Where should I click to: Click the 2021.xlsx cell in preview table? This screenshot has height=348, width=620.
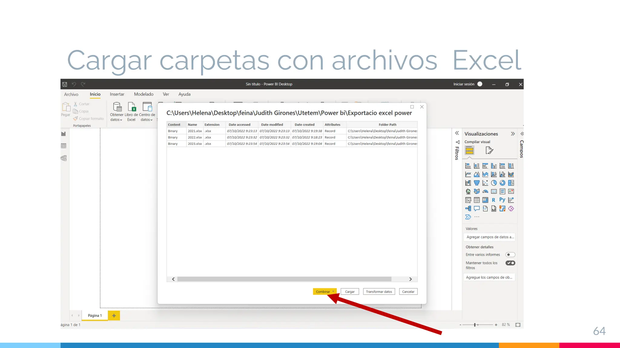[x=195, y=131]
